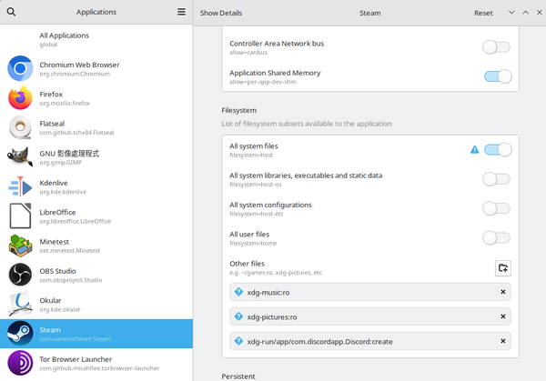
Task: Click the Show Details button
Action: 221,14
